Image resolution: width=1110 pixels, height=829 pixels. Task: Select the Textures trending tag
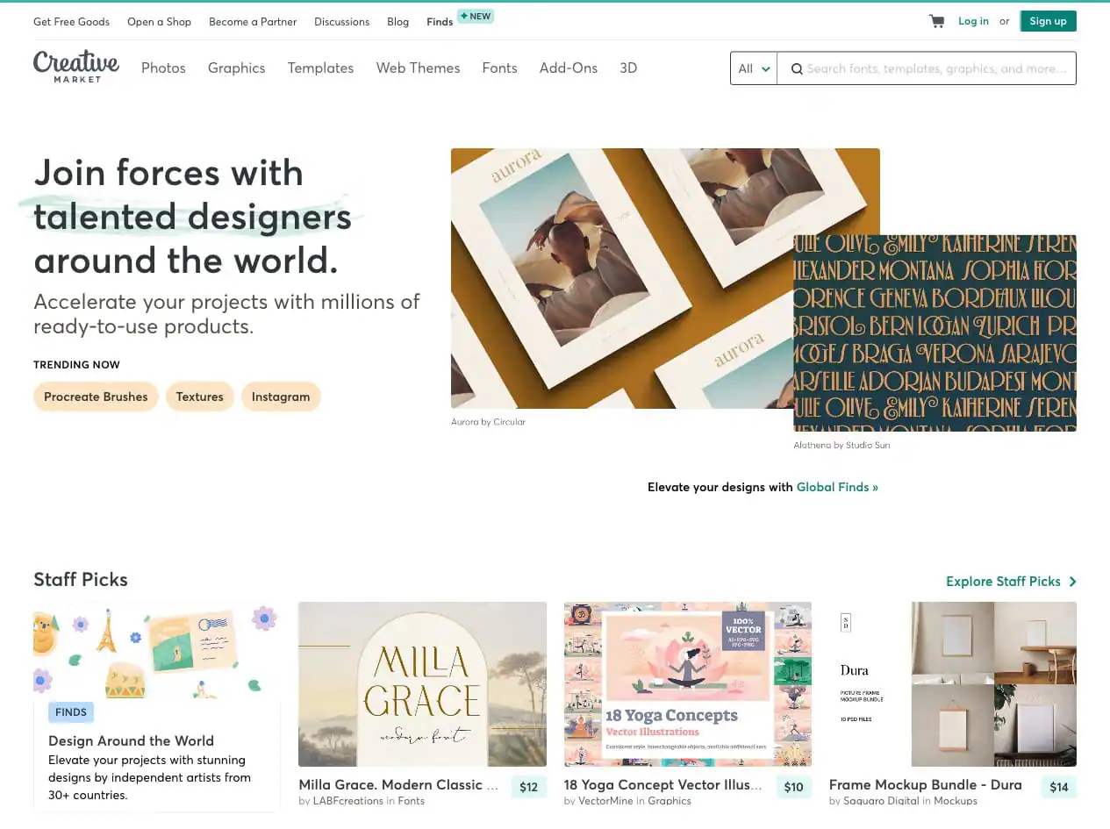[199, 397]
